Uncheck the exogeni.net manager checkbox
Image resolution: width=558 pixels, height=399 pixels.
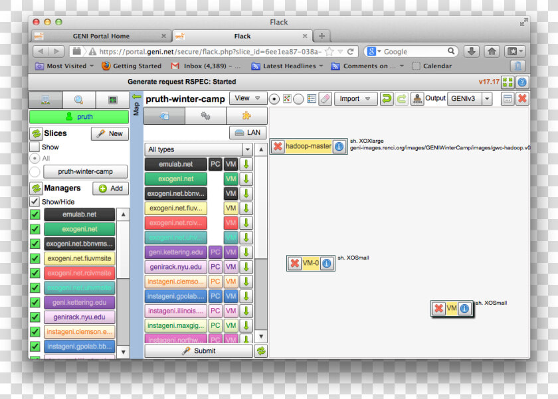(x=35, y=229)
